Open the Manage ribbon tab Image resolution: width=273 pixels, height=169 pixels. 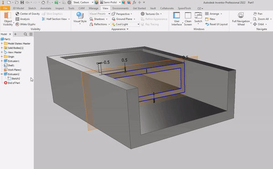[93, 8]
